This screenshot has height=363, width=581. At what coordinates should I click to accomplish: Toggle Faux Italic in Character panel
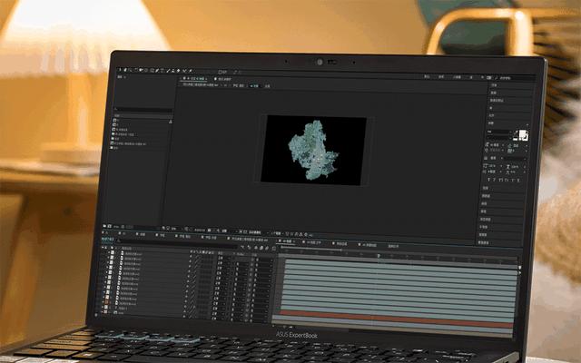(495, 180)
